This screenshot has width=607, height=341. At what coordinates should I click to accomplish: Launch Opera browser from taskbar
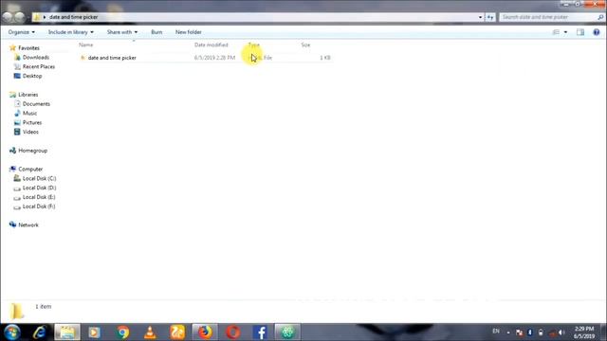tap(232, 332)
